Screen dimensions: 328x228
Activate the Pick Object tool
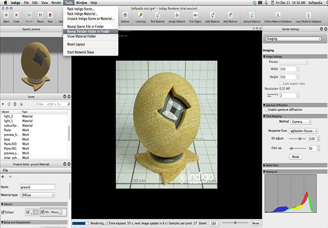pos(195,15)
